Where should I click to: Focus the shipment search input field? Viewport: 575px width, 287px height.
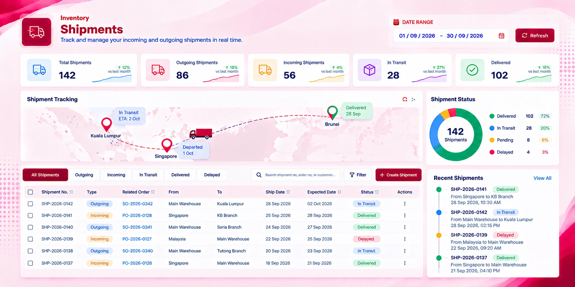point(296,175)
